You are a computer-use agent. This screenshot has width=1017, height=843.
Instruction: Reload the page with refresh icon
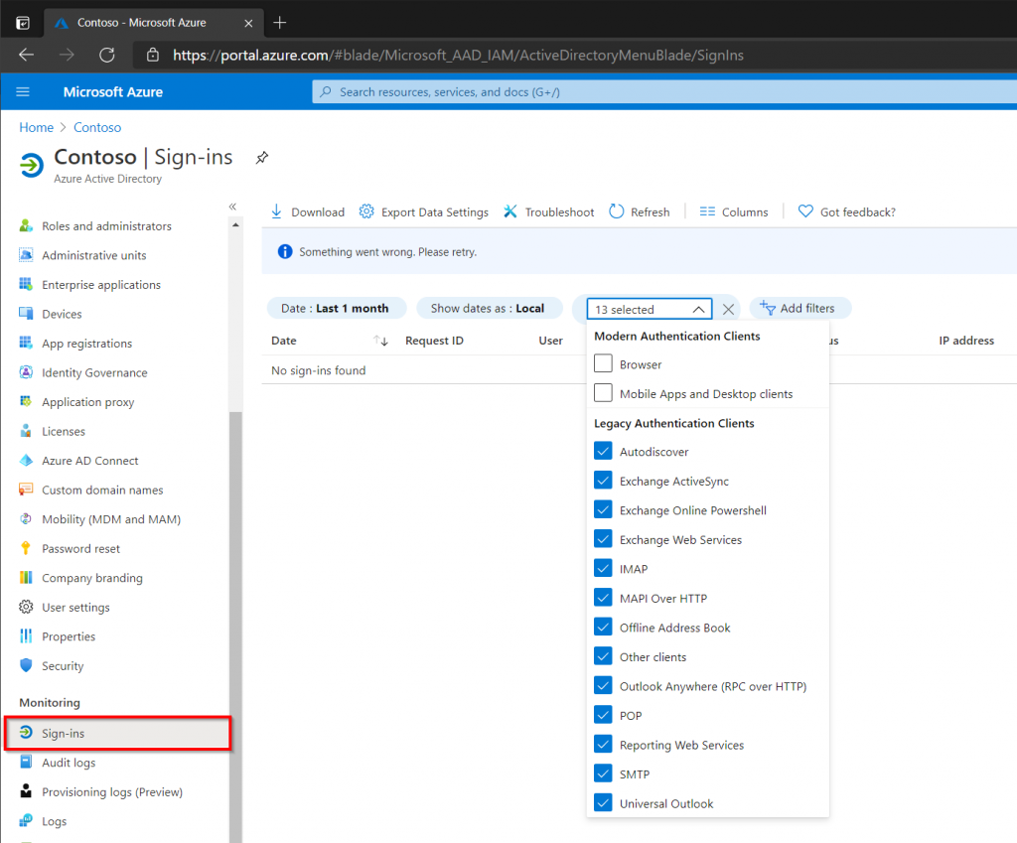pyautogui.click(x=107, y=56)
